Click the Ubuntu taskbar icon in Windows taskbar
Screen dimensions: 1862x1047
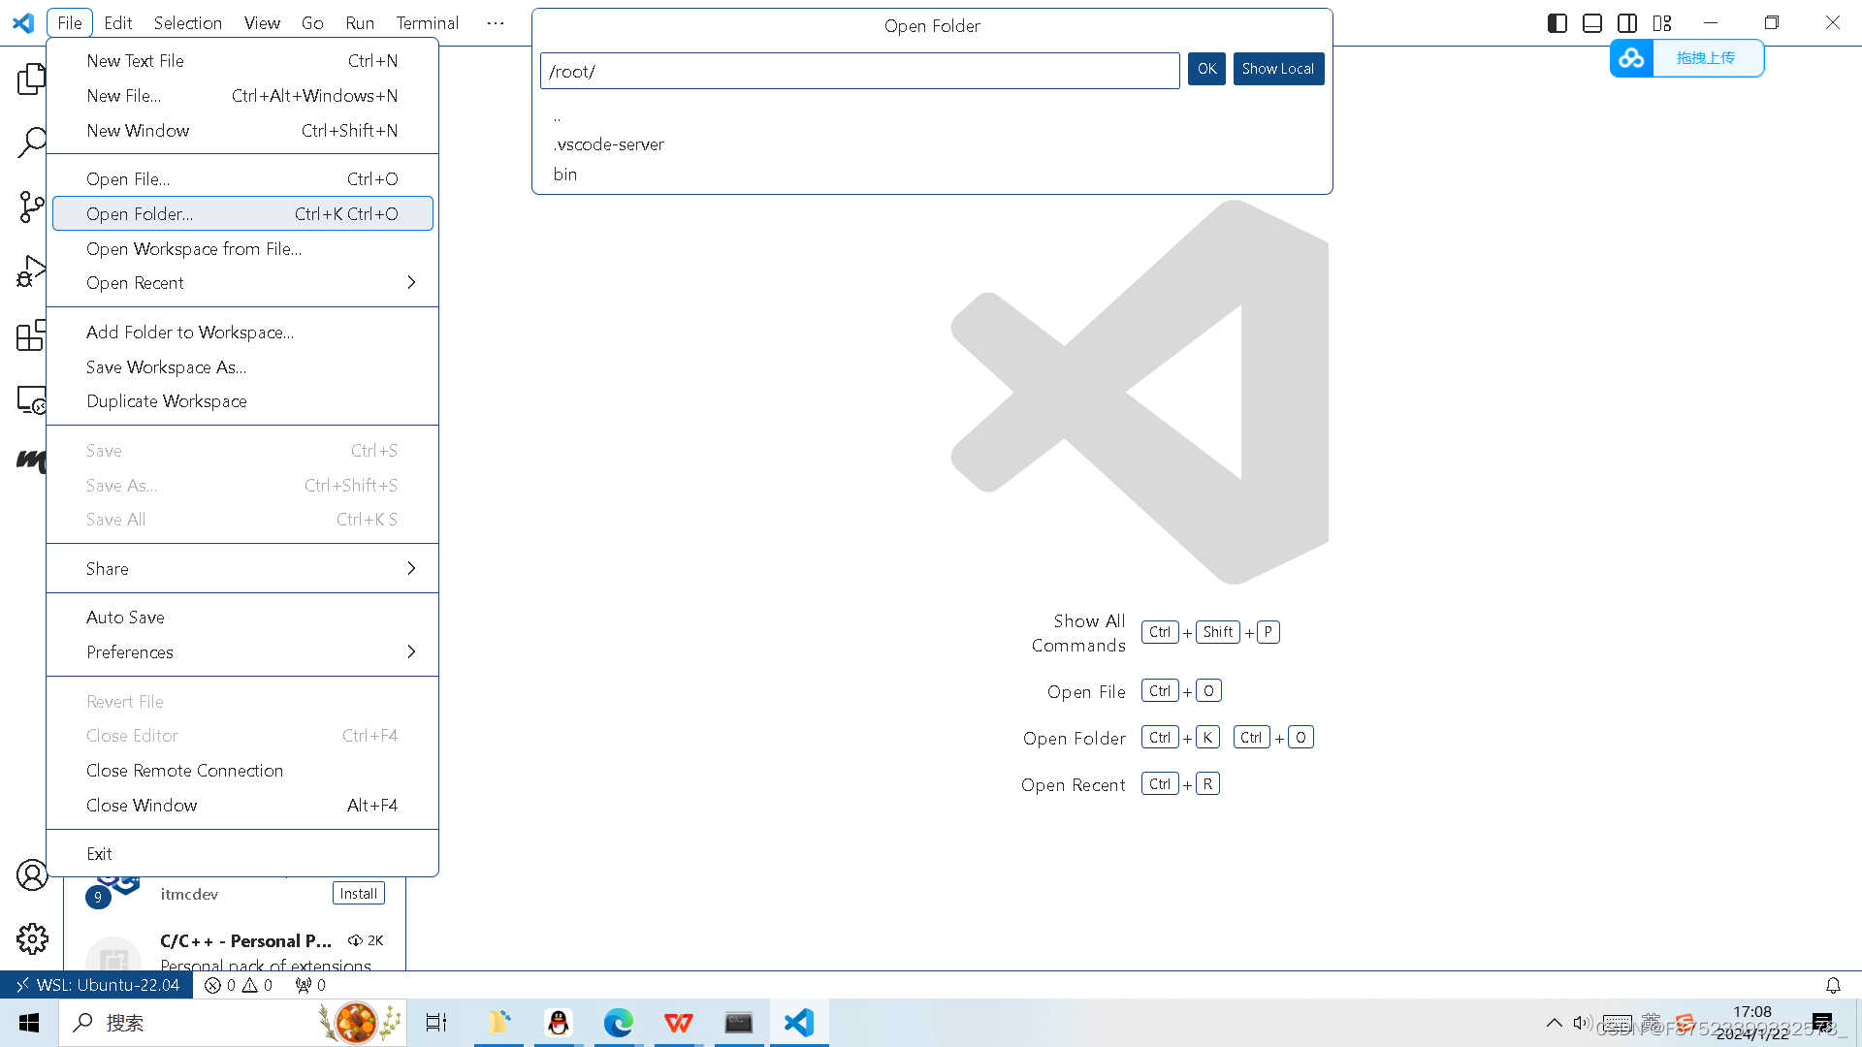click(x=739, y=1023)
